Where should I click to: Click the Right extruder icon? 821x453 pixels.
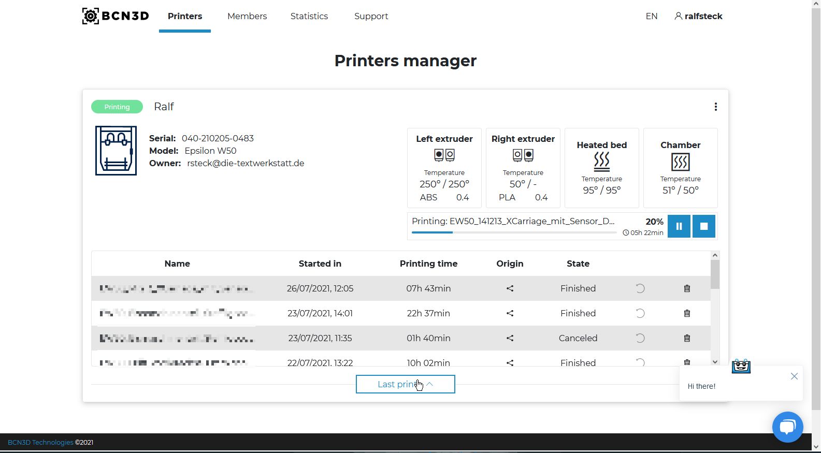pos(523,155)
